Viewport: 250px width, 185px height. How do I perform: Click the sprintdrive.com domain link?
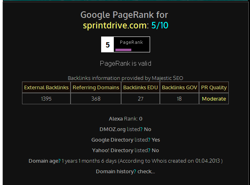click(x=115, y=26)
